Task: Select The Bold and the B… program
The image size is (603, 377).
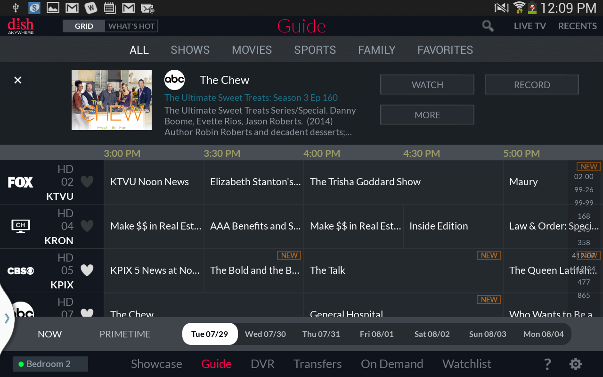Action: 253,270
